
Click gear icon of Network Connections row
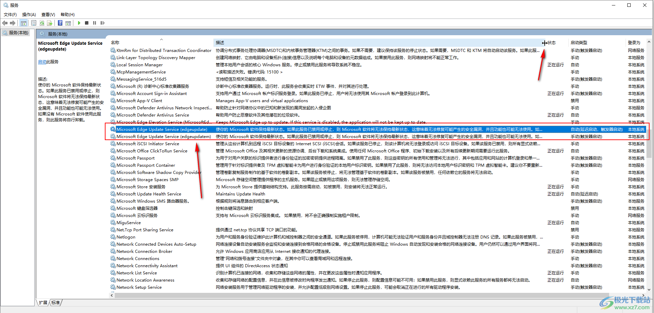point(113,258)
